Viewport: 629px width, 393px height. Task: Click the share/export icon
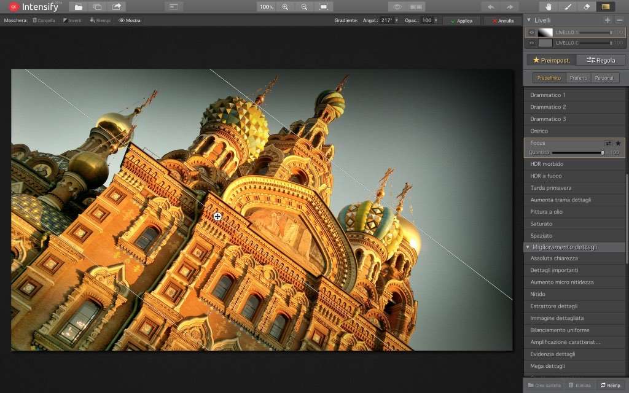tap(117, 7)
